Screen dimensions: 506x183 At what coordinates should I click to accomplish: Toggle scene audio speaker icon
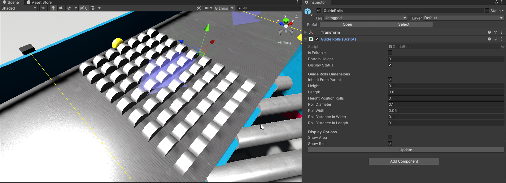tap(61, 8)
